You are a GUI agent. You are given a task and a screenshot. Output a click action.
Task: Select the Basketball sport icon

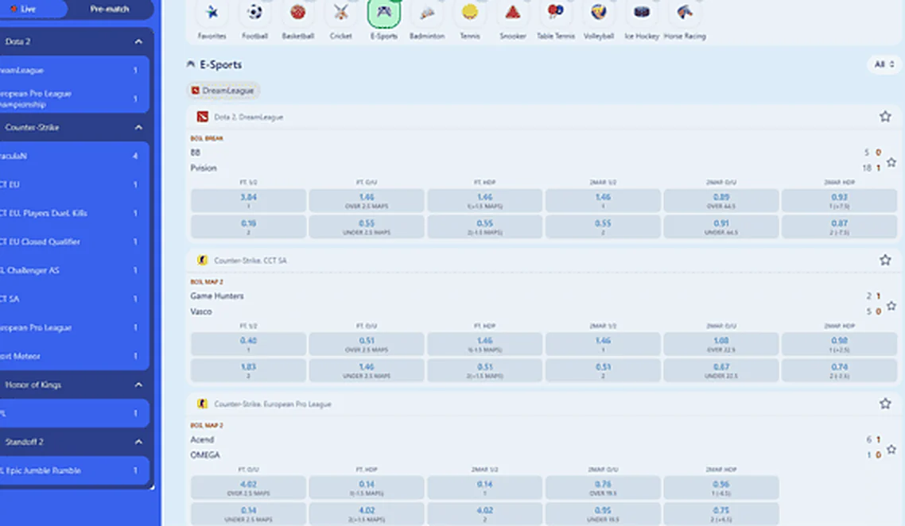tap(297, 13)
